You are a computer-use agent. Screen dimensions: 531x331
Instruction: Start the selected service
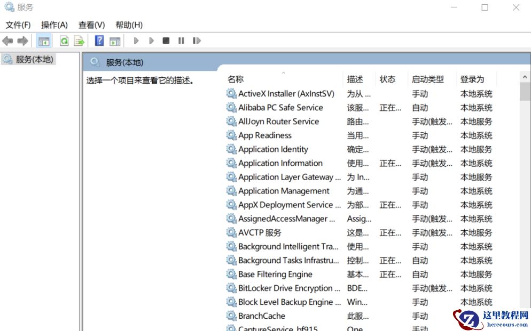tap(136, 41)
